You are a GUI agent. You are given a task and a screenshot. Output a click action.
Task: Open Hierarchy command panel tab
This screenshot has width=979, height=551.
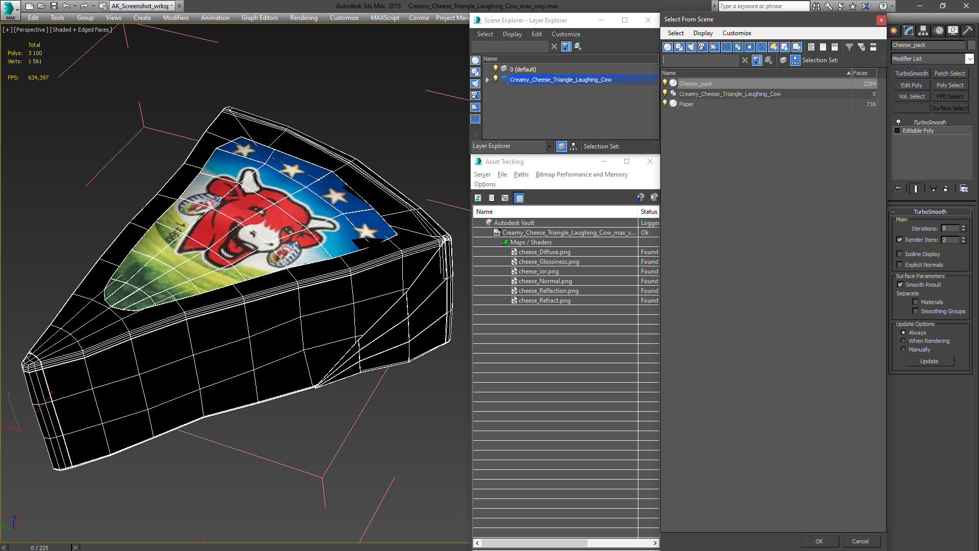click(923, 31)
